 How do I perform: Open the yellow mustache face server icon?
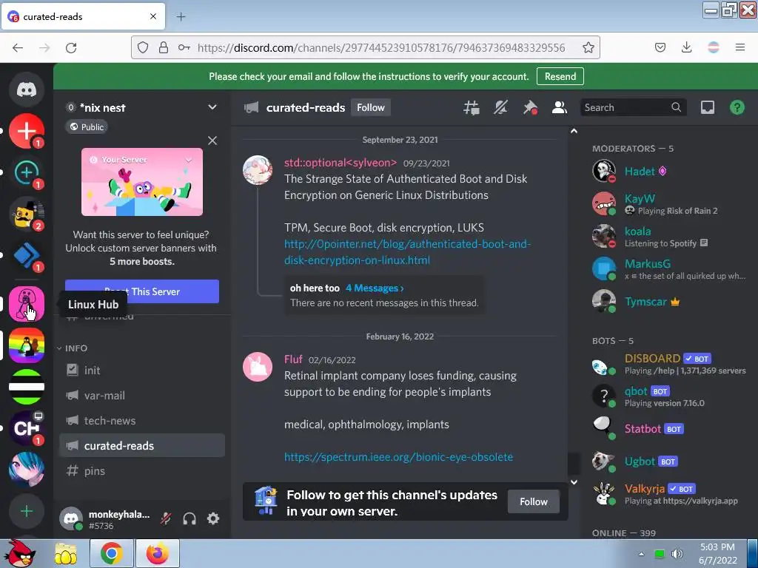[x=27, y=214]
